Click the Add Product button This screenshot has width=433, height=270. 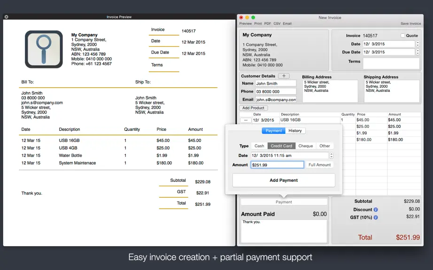253,108
